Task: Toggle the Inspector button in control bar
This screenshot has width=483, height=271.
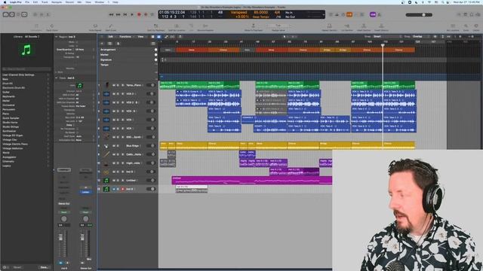Action: pos(12,14)
